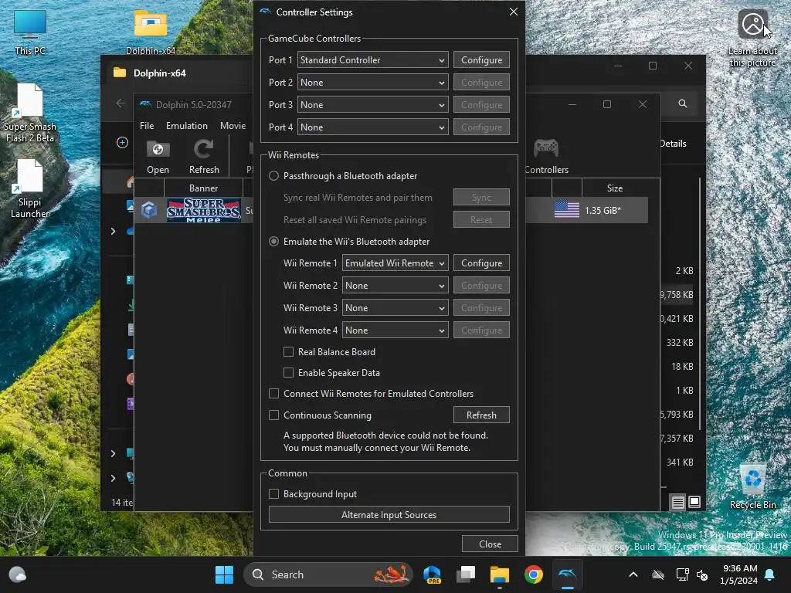Click the 1.35 GiB size value

tap(603, 210)
